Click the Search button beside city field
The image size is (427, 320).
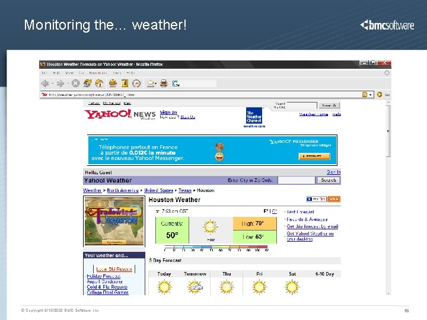(x=329, y=180)
